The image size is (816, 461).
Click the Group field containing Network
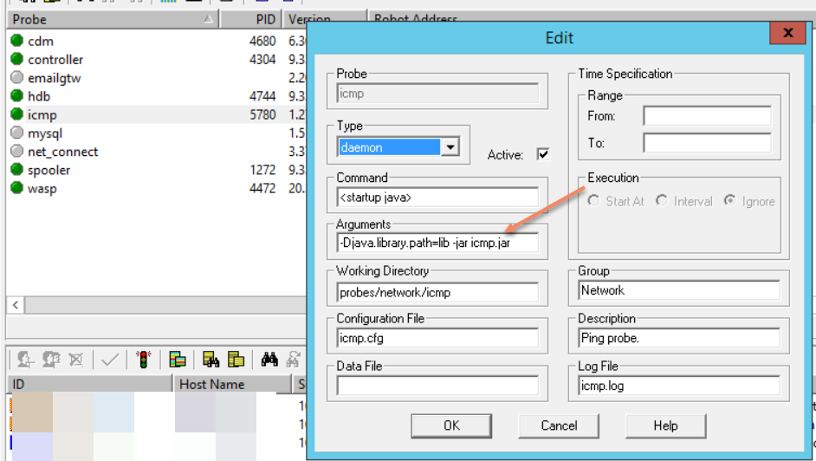(679, 290)
